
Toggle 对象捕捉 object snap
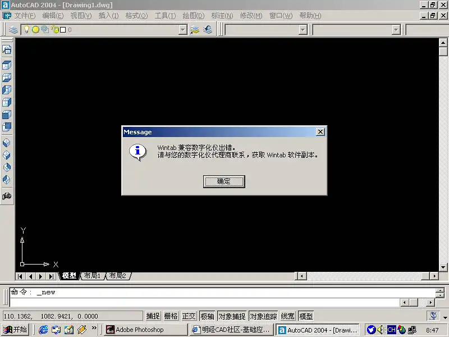(232, 316)
